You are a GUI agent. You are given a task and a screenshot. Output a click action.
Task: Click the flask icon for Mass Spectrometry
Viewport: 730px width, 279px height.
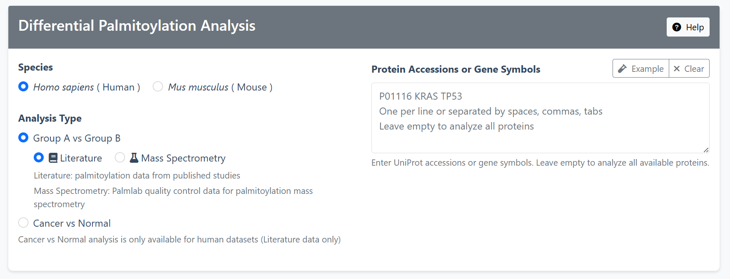pyautogui.click(x=134, y=158)
